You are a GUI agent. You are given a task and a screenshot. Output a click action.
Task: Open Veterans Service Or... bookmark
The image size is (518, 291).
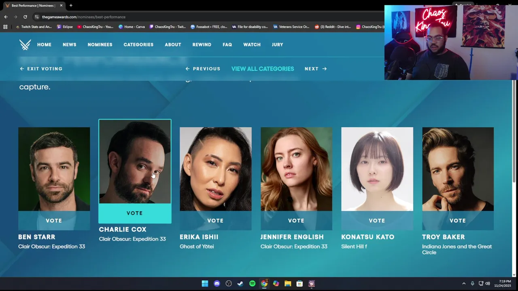[291, 27]
